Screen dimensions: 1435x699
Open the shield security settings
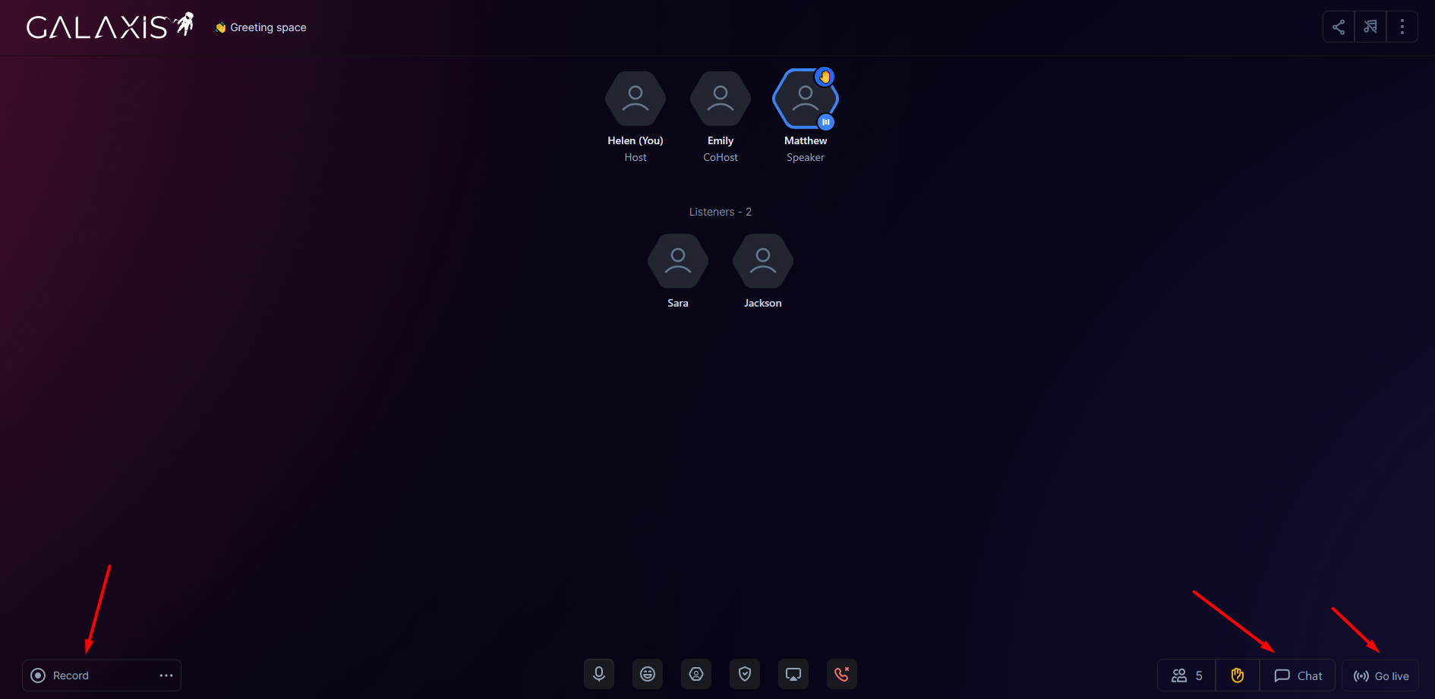pyautogui.click(x=745, y=674)
